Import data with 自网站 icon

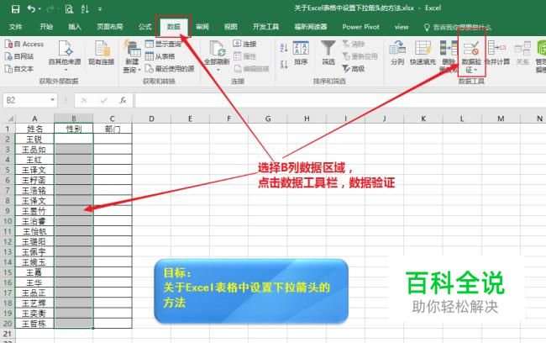(19, 56)
